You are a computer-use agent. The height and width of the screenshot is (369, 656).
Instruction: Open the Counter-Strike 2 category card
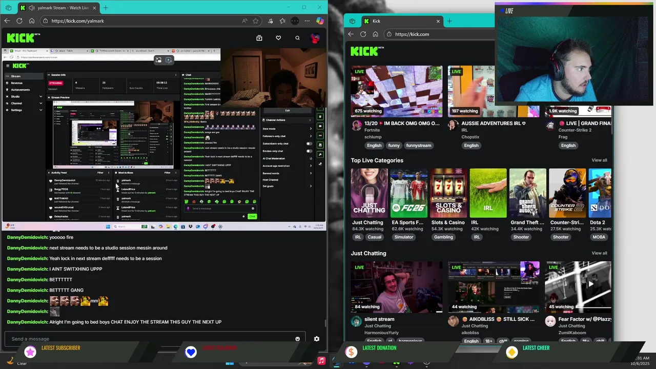(567, 193)
